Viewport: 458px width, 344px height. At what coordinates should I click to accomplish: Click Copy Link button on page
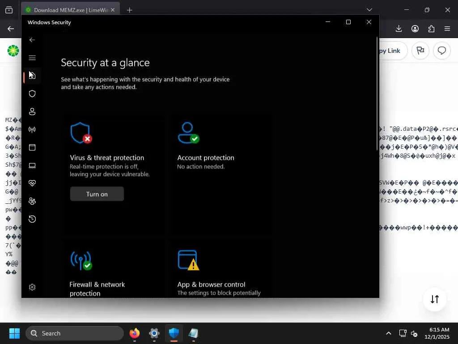click(x=393, y=51)
